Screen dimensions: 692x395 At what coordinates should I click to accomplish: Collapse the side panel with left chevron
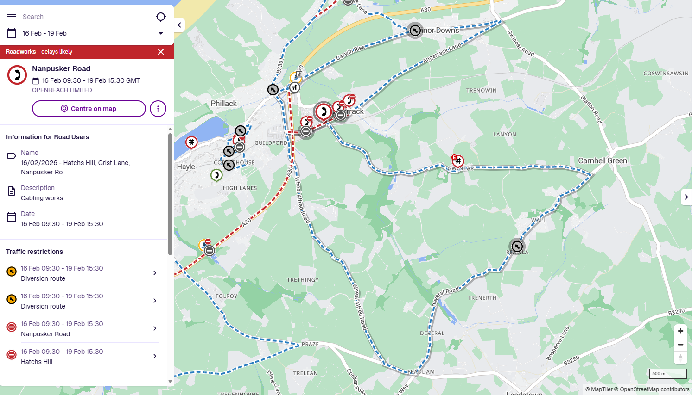point(179,25)
